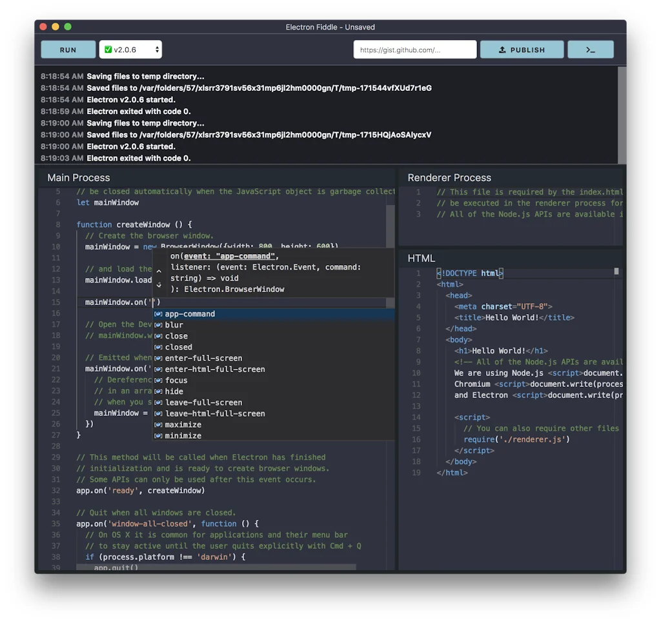Click the event icon beside "hide"
The width and height of the screenshot is (661, 623).
coord(158,391)
